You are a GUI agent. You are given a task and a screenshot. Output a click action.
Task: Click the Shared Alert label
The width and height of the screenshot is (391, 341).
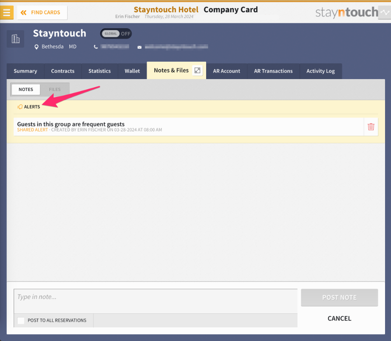(x=32, y=130)
